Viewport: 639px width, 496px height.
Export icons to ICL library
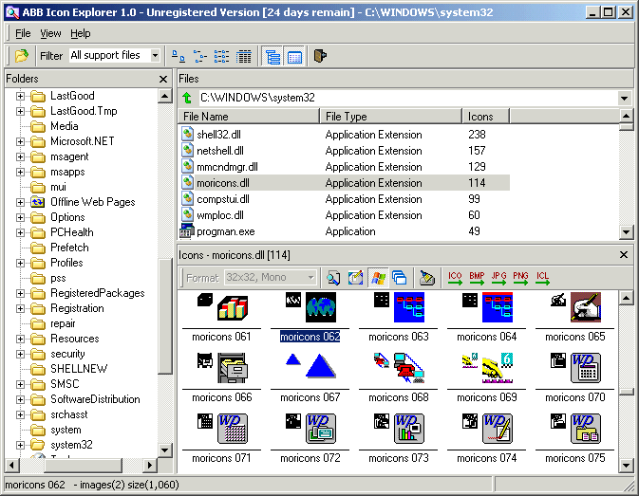point(543,278)
